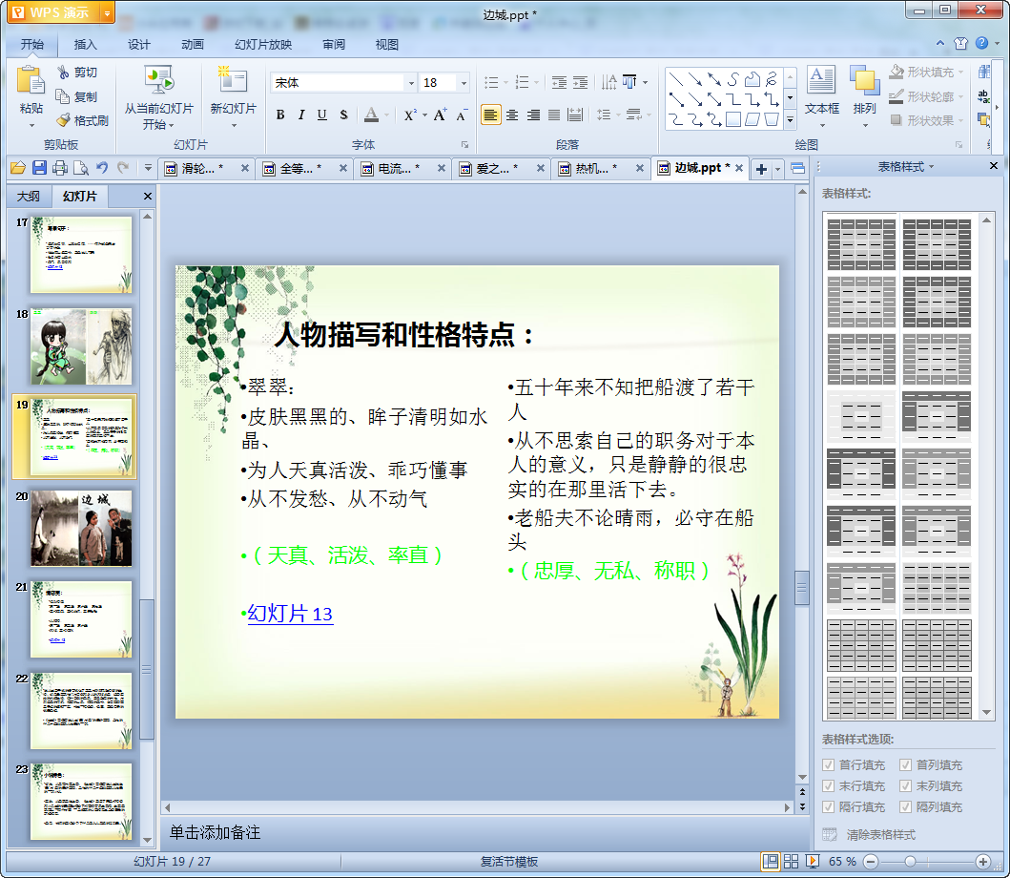Toggle 末行填充 checkbox
1010x878 pixels.
(829, 786)
